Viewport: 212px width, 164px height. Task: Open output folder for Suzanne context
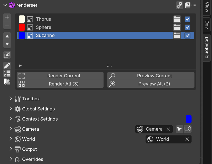pos(177,36)
